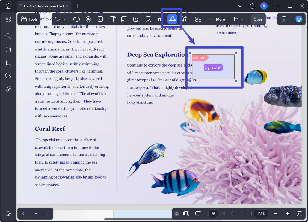The image size is (308, 222).
Task: Go to the next page with down arrow
Action: [x=244, y=214]
